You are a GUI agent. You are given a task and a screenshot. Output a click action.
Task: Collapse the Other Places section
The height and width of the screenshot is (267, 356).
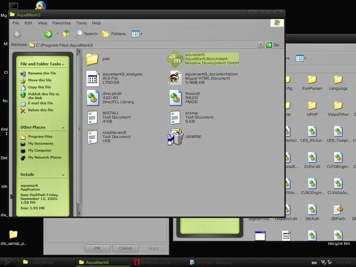tap(63, 128)
